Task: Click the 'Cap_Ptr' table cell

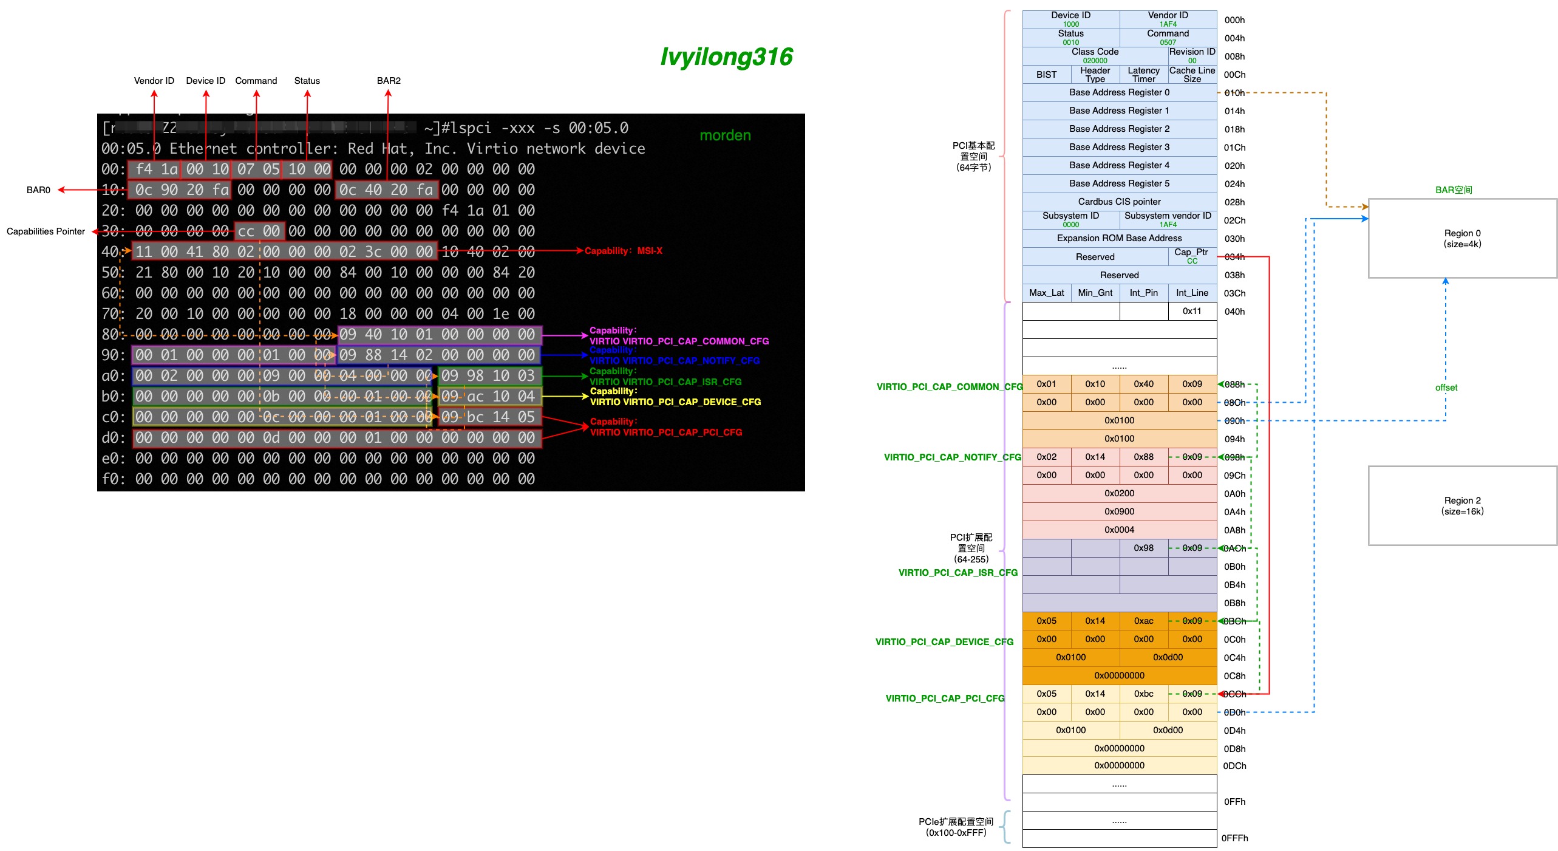Action: tap(1192, 256)
